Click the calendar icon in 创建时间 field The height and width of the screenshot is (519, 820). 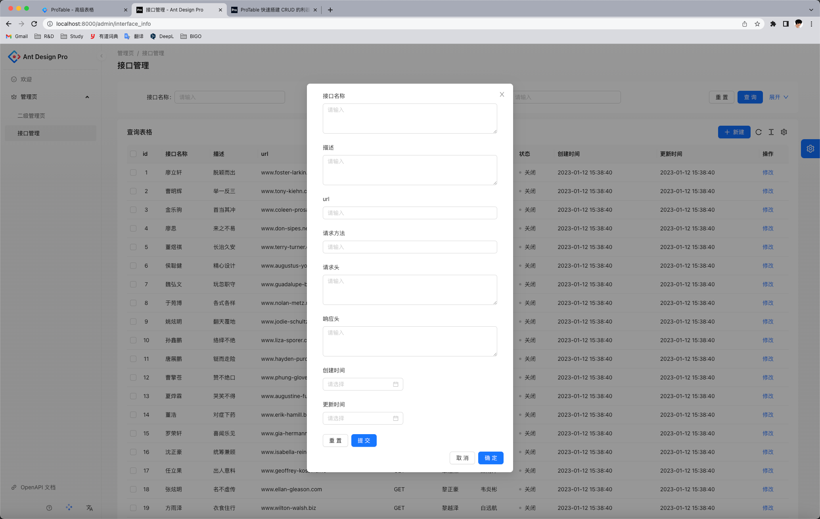[x=395, y=384]
